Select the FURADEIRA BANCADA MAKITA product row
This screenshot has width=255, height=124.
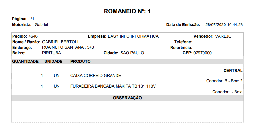[x=127, y=86]
